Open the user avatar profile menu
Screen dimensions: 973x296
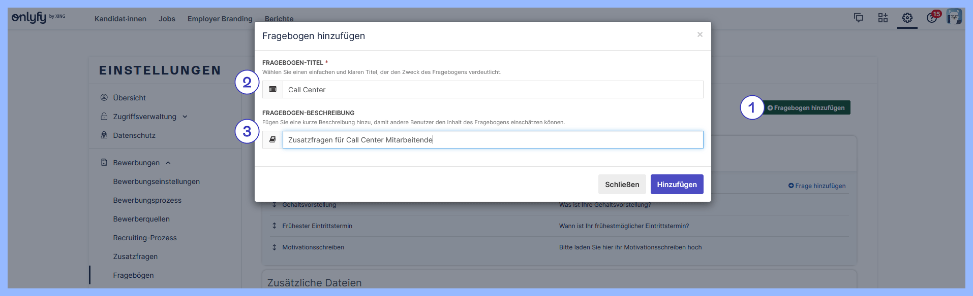coord(954,17)
